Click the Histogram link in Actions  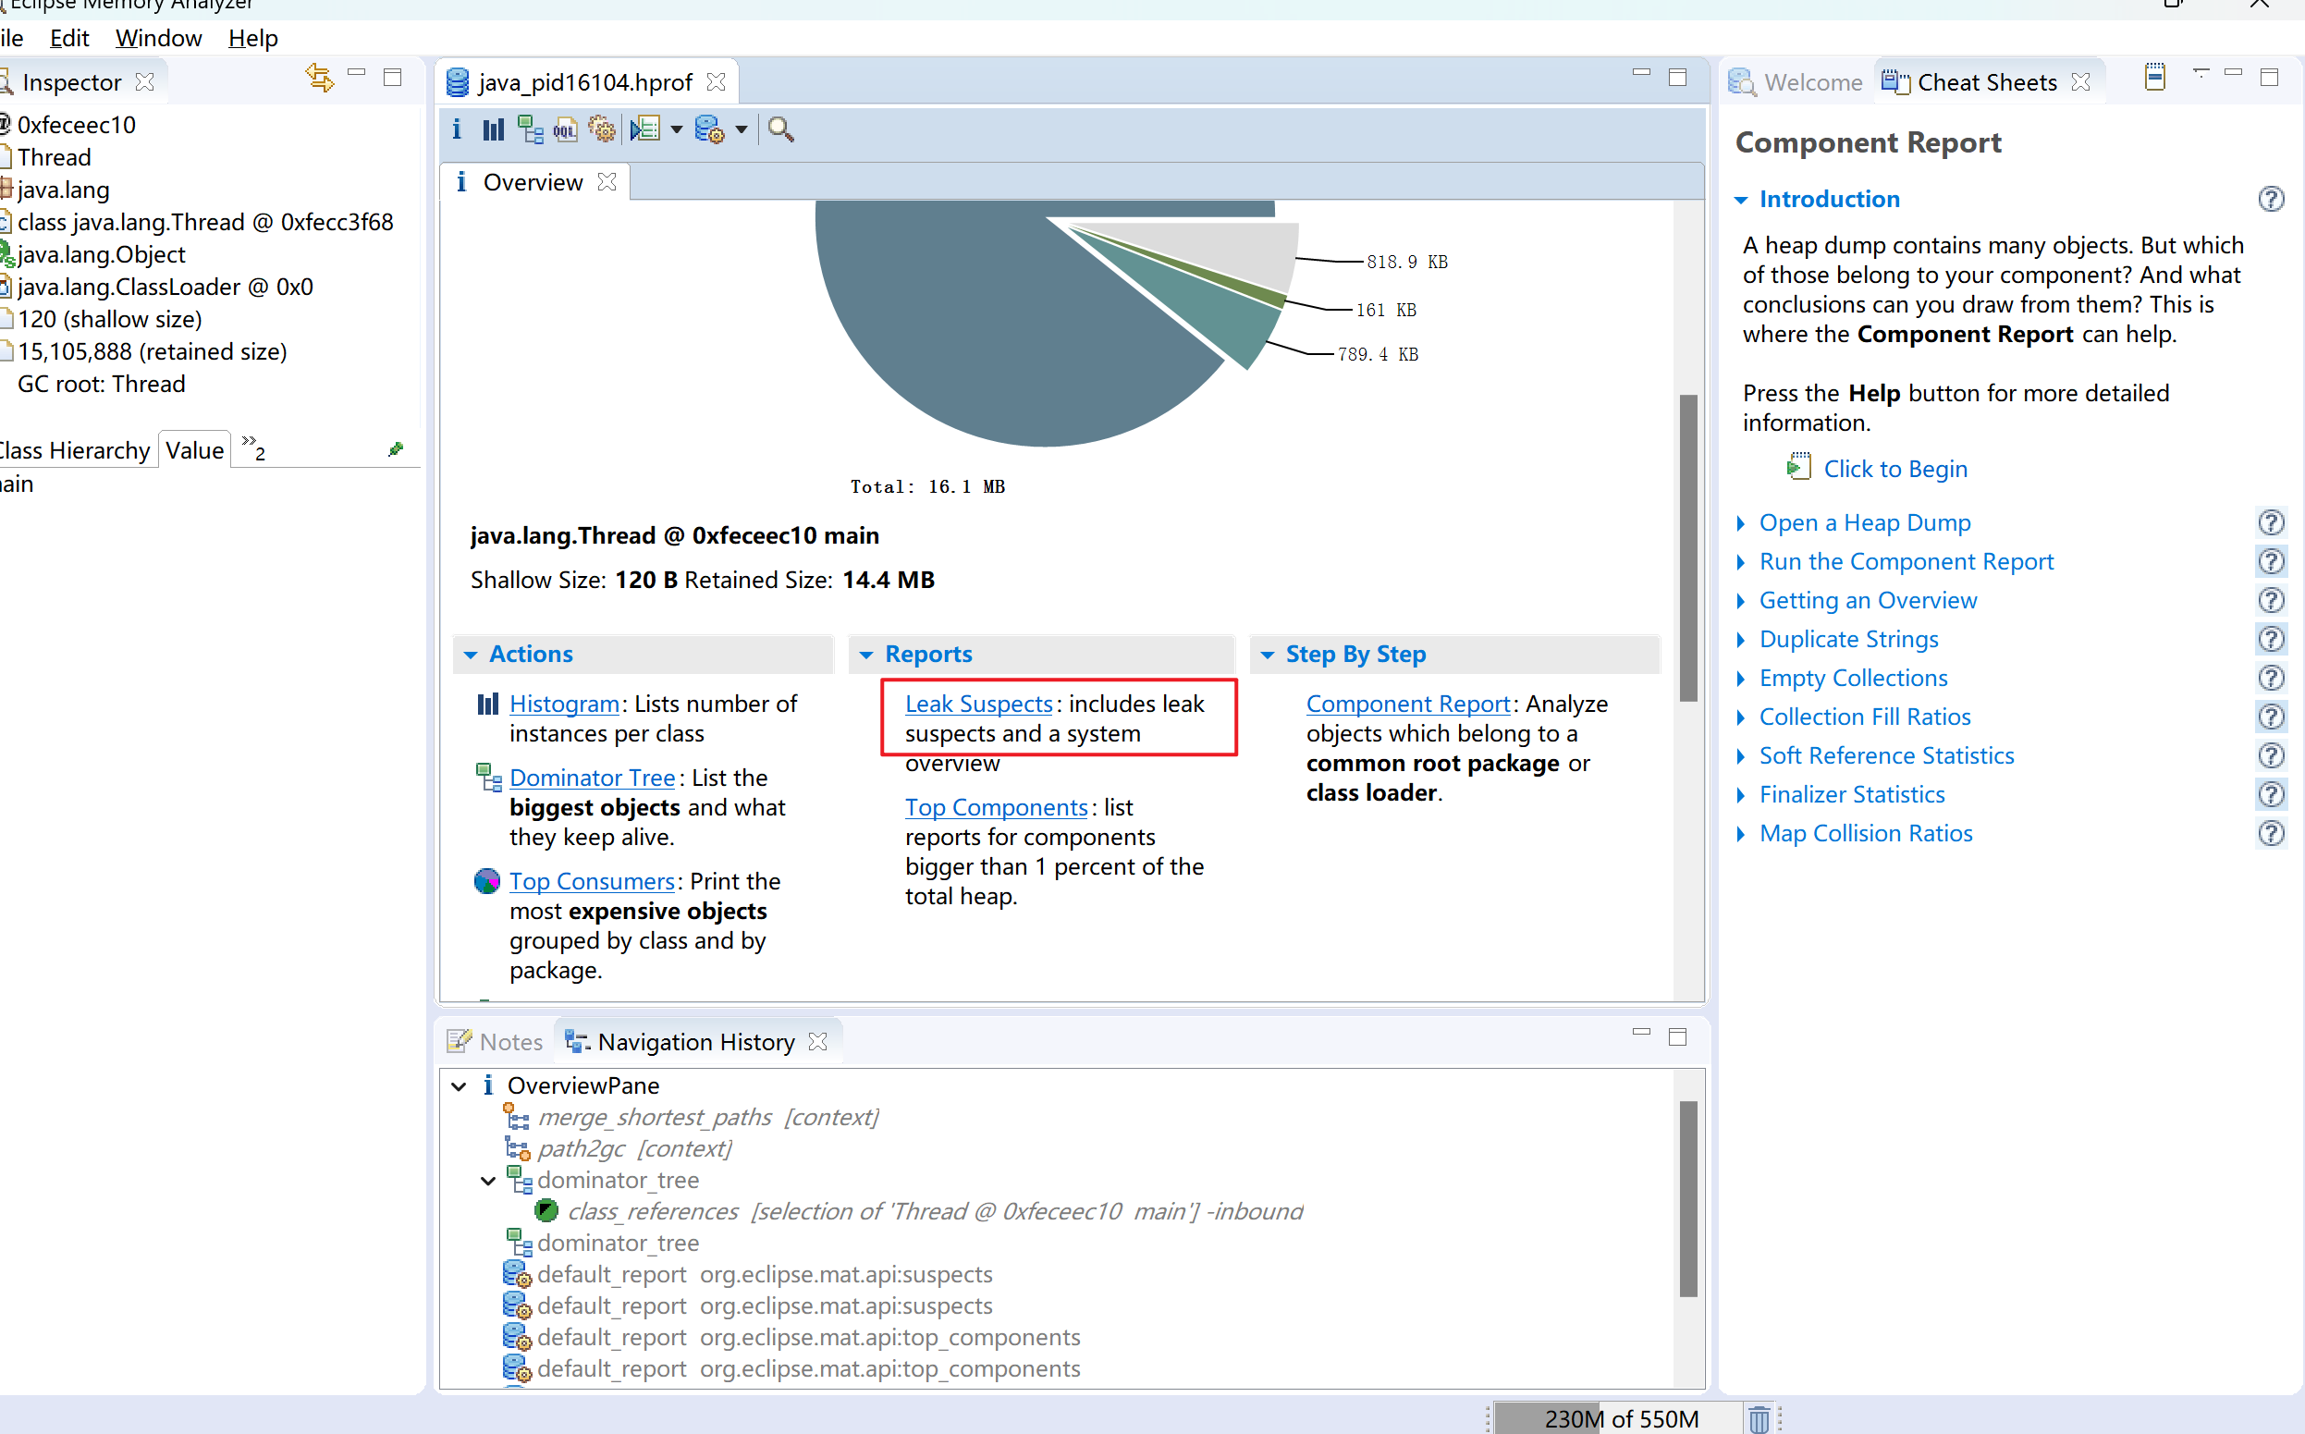tap(564, 704)
